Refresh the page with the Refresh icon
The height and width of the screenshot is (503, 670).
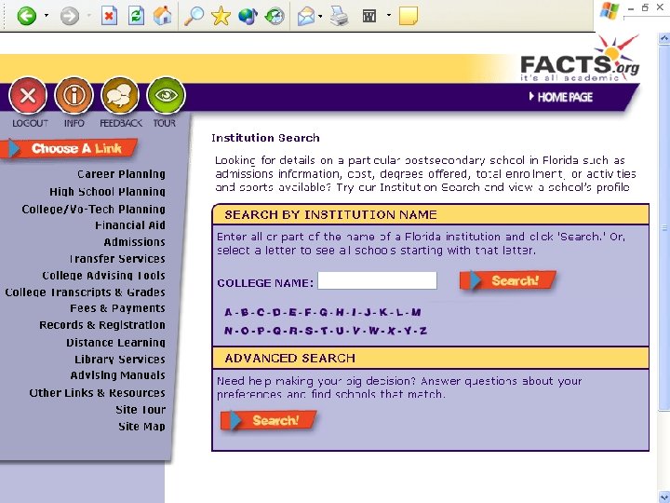136,16
